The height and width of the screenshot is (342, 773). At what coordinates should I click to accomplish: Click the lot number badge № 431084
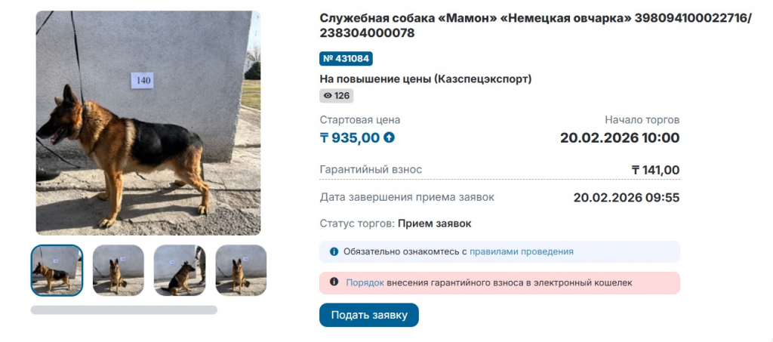click(x=346, y=59)
